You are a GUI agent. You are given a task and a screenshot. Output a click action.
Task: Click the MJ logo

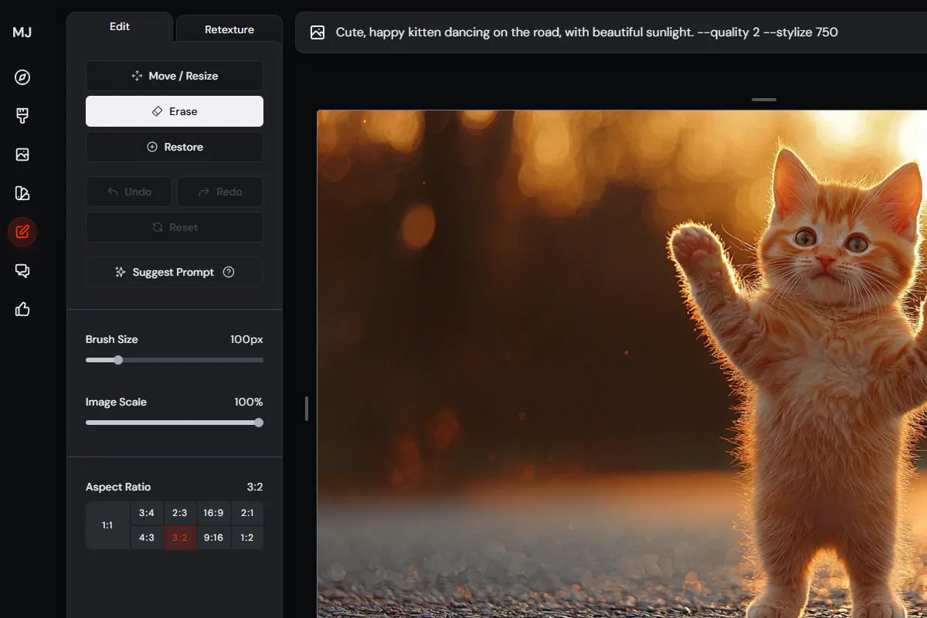pyautogui.click(x=22, y=32)
